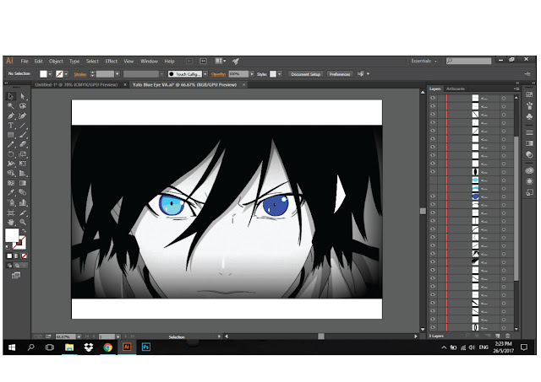Open the Arrange Documents dropdown
The image size is (541, 382).
(221, 61)
